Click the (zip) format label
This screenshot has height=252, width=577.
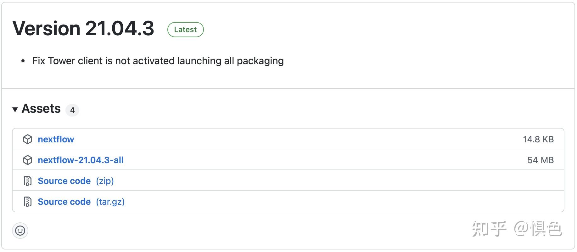click(x=105, y=181)
